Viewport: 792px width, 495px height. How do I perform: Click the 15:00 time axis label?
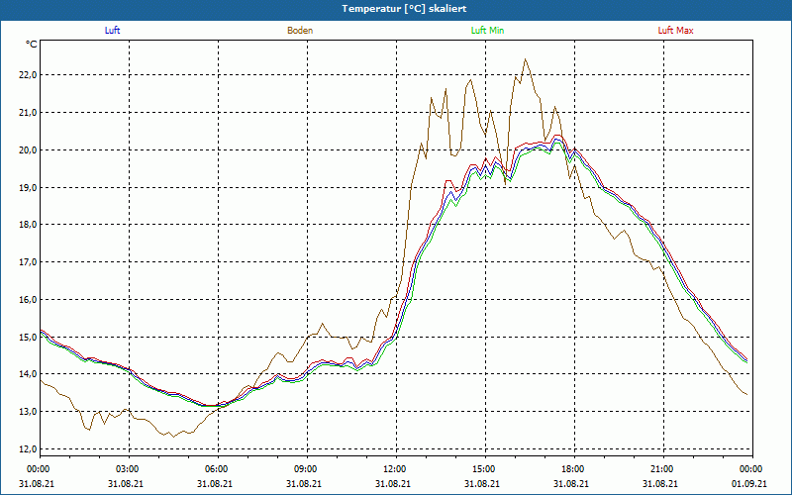[486, 469]
